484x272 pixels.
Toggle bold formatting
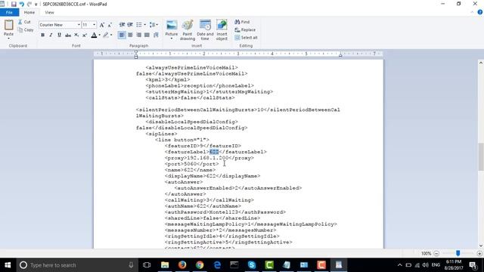[x=42, y=36]
